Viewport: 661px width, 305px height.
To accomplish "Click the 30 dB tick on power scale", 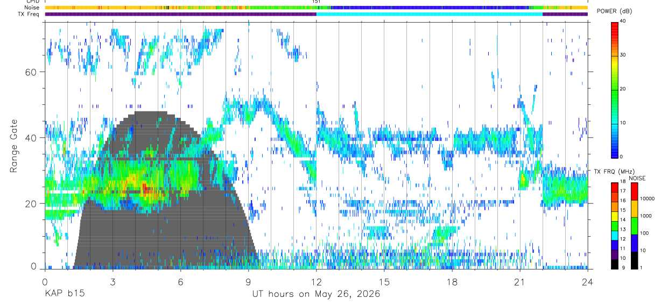I will 623,55.
